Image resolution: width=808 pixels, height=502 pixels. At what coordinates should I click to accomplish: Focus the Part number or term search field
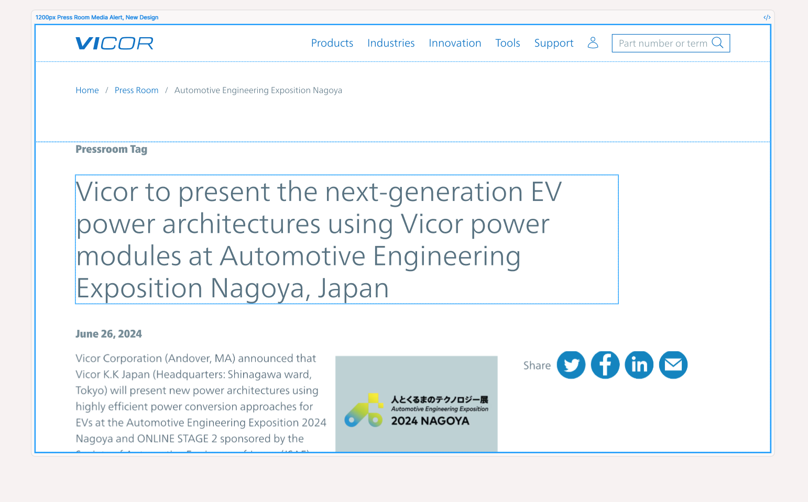(671, 43)
